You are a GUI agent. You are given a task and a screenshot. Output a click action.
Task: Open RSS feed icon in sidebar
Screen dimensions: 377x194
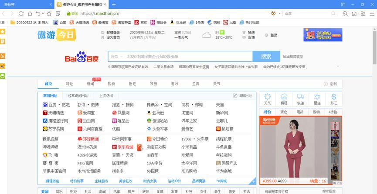tap(3, 56)
